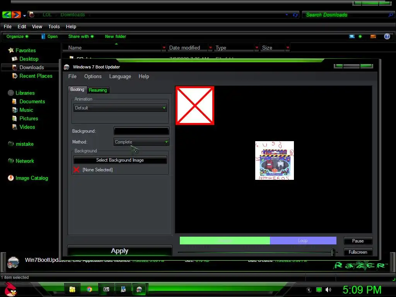Screen dimensions: 396x297
Task: Open Explorer's Edit menu
Action: [x=22, y=27]
